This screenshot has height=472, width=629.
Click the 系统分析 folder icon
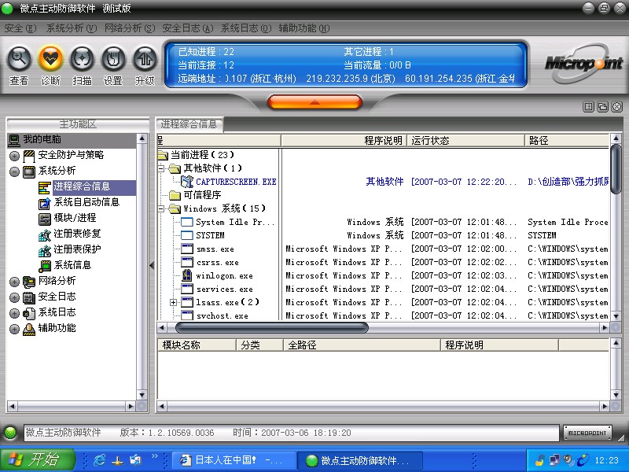[29, 171]
